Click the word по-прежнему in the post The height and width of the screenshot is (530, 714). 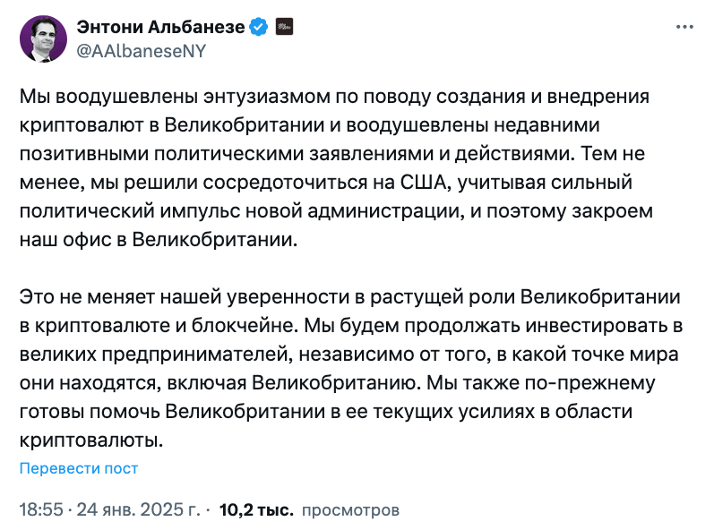click(x=589, y=383)
